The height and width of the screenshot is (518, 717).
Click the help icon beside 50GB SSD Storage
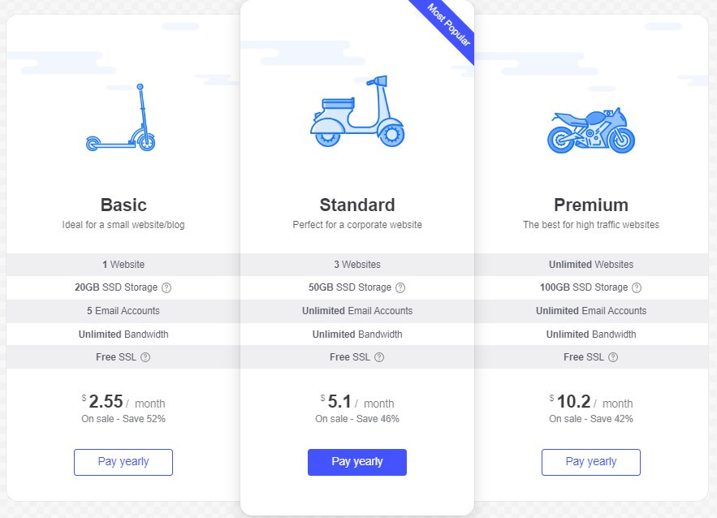400,287
